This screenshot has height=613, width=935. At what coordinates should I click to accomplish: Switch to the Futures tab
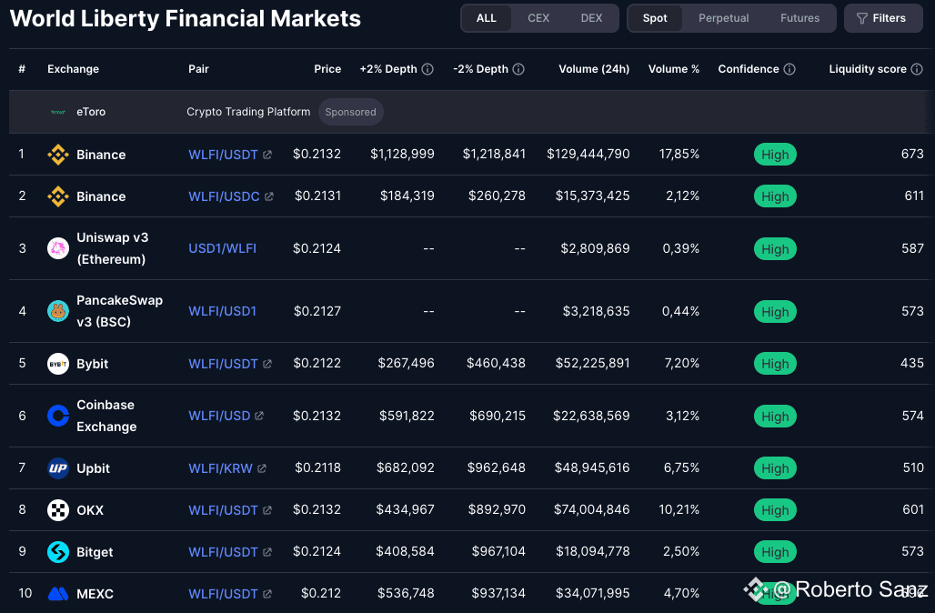coord(799,18)
